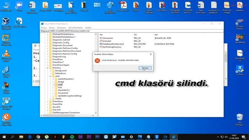Open Spotify from the taskbar
Image resolution: width=249 pixels, height=140 pixels.
coord(72,137)
